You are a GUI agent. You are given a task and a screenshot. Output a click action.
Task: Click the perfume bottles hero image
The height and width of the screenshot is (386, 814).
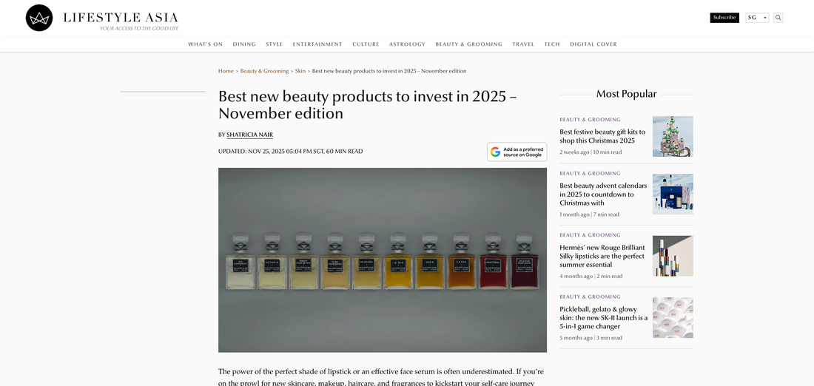click(382, 260)
